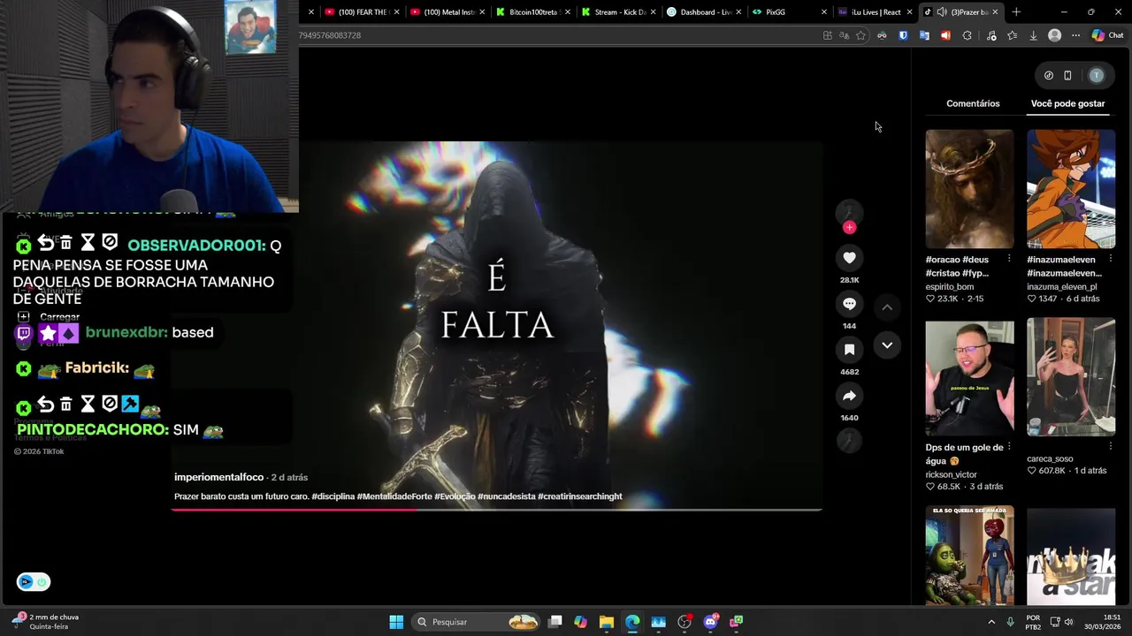
Task: Visit espirito_bom profile link
Action: point(950,286)
